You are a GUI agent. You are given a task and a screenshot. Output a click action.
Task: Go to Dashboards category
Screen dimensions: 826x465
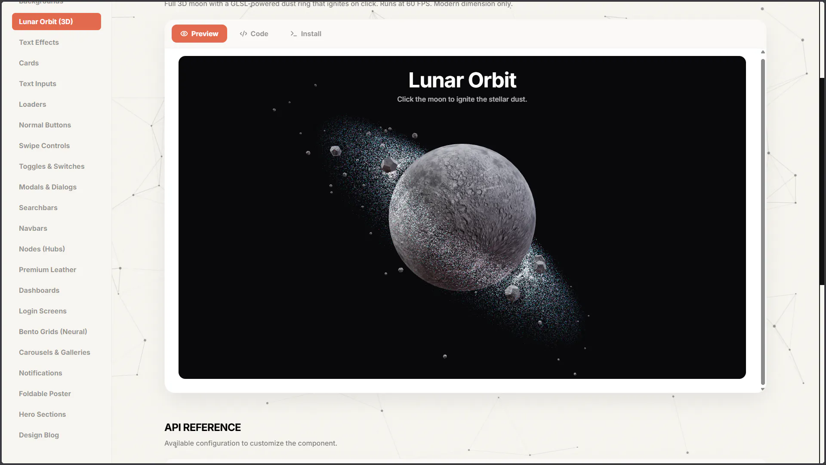click(56, 290)
